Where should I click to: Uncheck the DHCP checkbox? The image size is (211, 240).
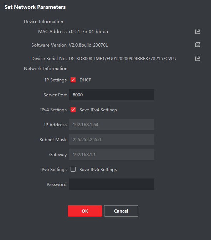73,80
